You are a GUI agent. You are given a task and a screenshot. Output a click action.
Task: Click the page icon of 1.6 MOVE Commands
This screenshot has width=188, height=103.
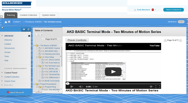(x=39, y=81)
